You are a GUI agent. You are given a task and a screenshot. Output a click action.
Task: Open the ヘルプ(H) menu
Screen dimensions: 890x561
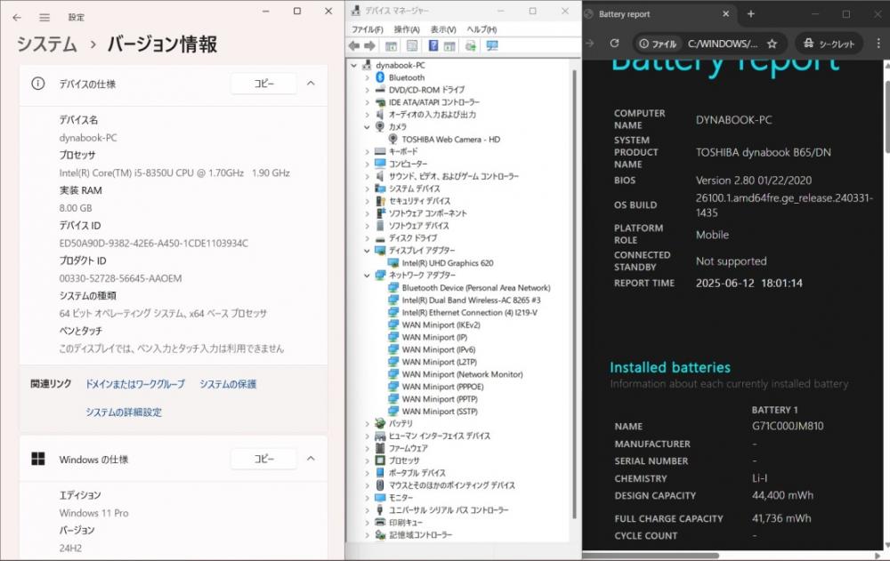coord(481,29)
